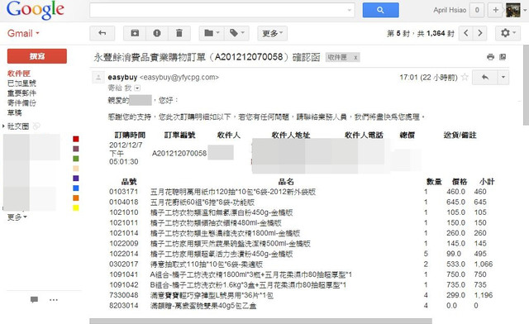Viewport: 529px width, 324px height.
Task: Open the 草稿 drafts folder
Action: click(x=15, y=112)
